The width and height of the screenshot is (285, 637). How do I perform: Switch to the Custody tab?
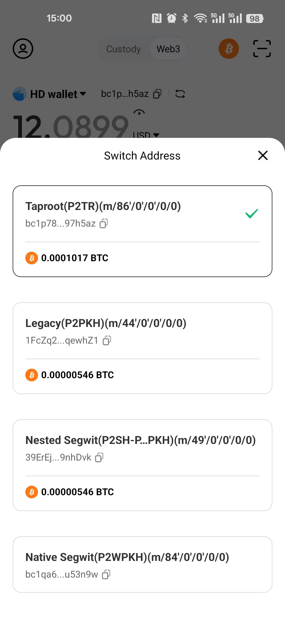point(123,49)
